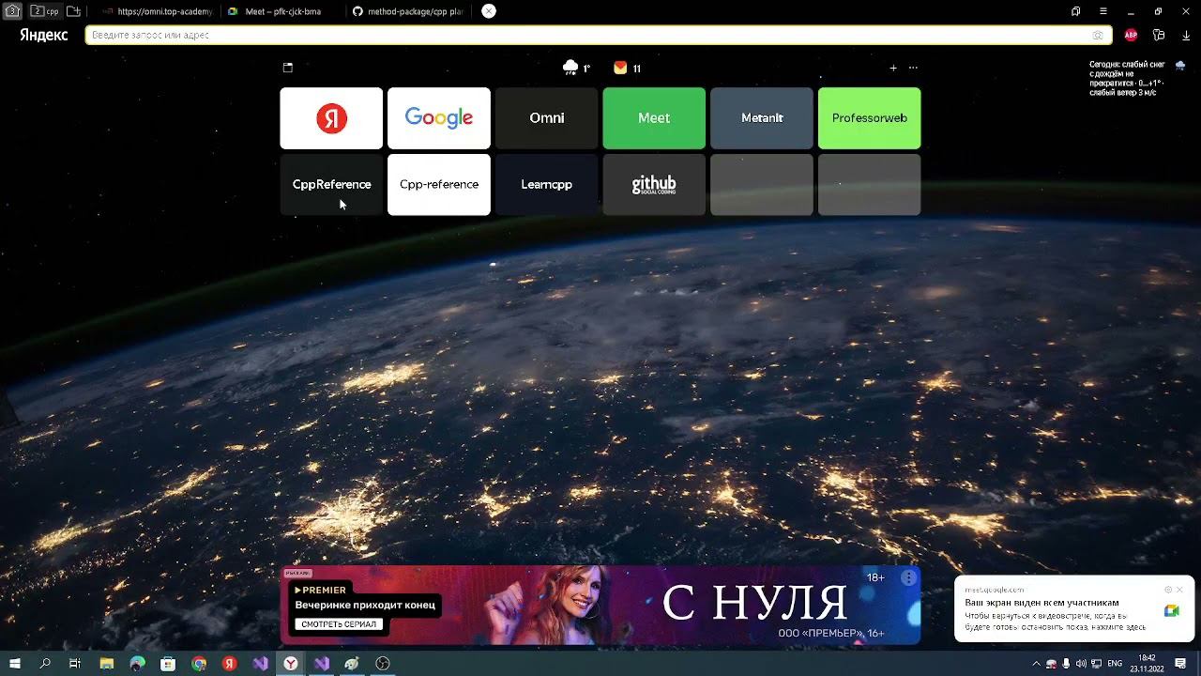Open the Learncpp shortcut tile
1201x676 pixels.
click(546, 185)
